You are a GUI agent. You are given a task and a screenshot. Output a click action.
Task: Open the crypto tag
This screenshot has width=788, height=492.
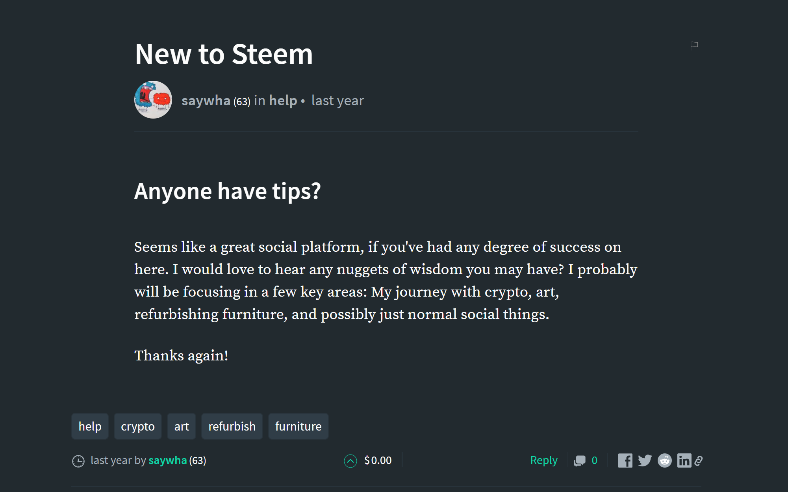pos(137,426)
